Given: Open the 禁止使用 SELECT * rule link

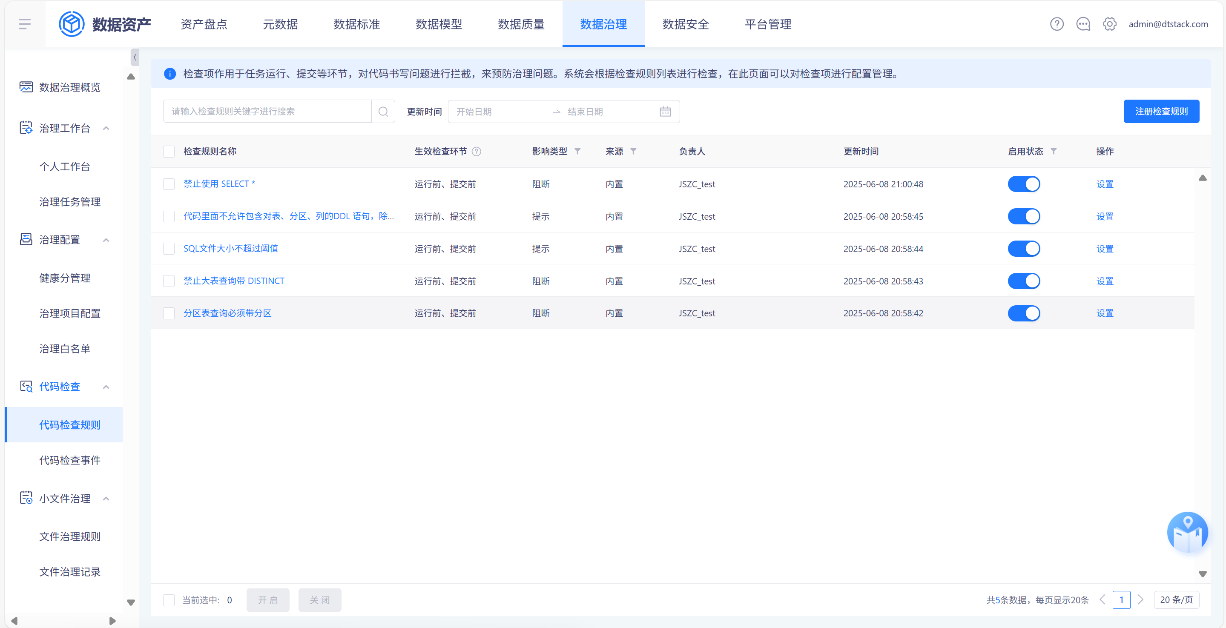Looking at the screenshot, I should click(x=219, y=184).
